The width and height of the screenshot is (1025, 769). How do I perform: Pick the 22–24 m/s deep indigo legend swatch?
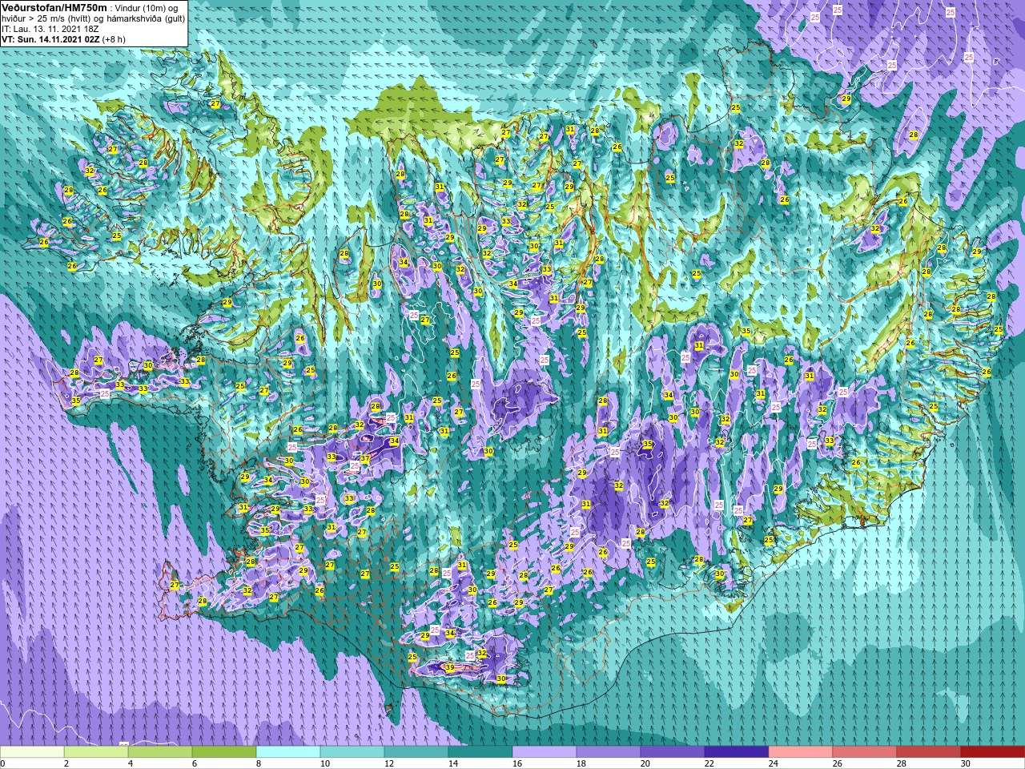(737, 752)
